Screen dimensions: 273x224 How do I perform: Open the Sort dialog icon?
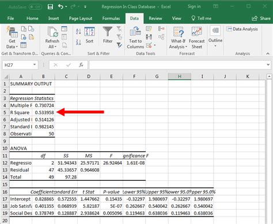(89, 32)
